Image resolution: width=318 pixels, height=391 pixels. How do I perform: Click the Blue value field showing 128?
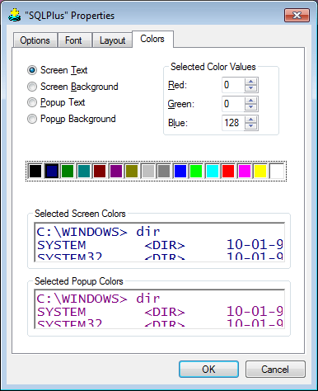click(233, 123)
